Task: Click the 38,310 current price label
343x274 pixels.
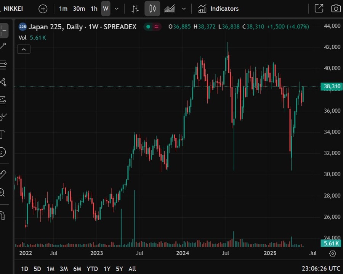Action: pyautogui.click(x=331, y=86)
